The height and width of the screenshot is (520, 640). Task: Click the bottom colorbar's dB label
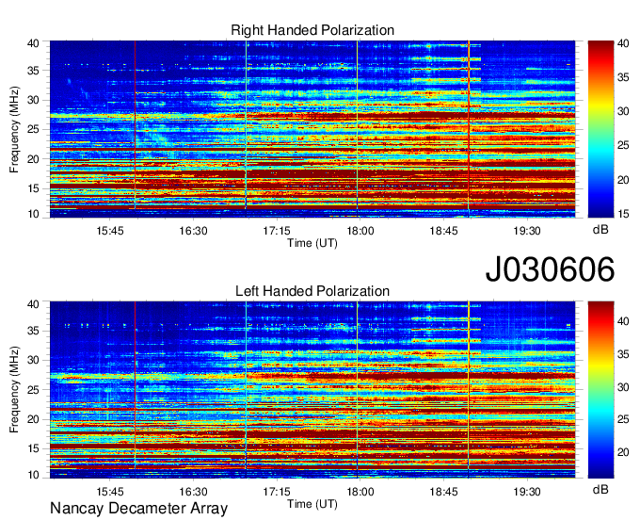click(x=600, y=489)
